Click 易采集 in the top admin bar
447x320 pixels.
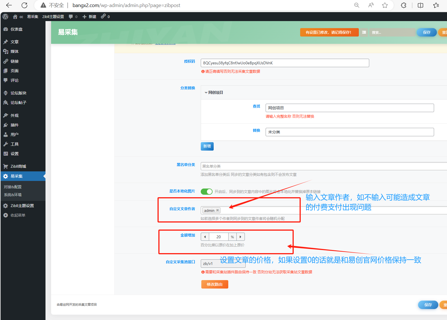[x=33, y=17]
